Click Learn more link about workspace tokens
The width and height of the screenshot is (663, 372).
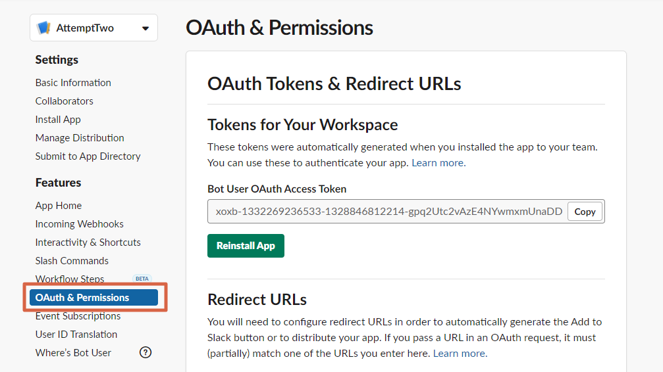pos(438,163)
